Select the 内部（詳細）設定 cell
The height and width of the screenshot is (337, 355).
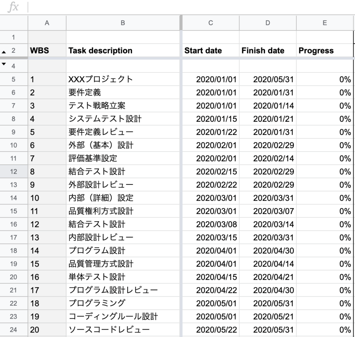[123, 198]
